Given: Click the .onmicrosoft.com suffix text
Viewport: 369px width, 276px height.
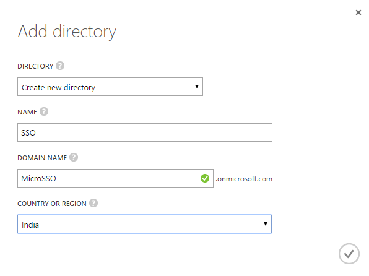Looking at the screenshot, I should point(244,179).
